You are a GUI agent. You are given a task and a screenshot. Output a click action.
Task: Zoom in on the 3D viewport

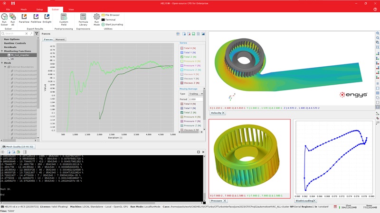tap(377, 34)
